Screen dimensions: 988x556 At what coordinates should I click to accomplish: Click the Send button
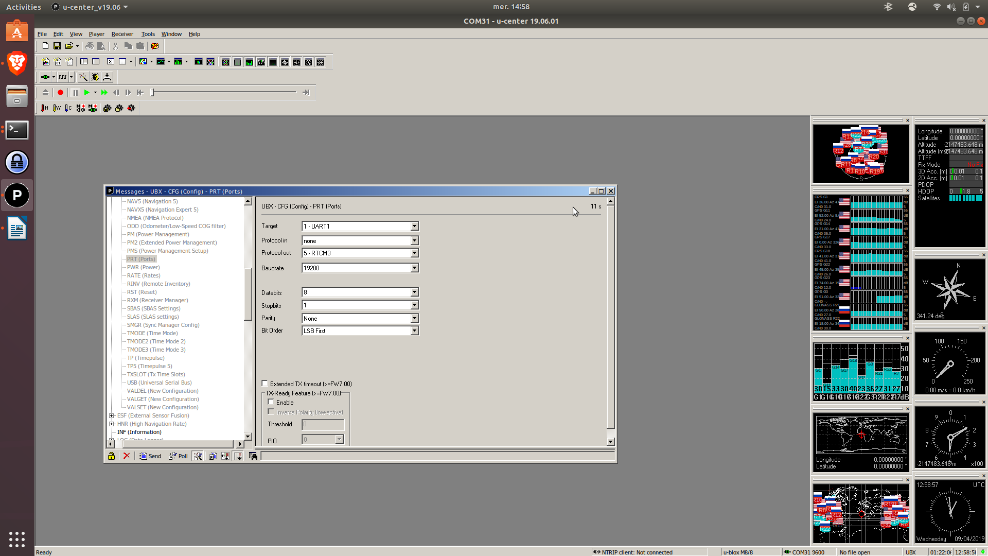coord(150,456)
